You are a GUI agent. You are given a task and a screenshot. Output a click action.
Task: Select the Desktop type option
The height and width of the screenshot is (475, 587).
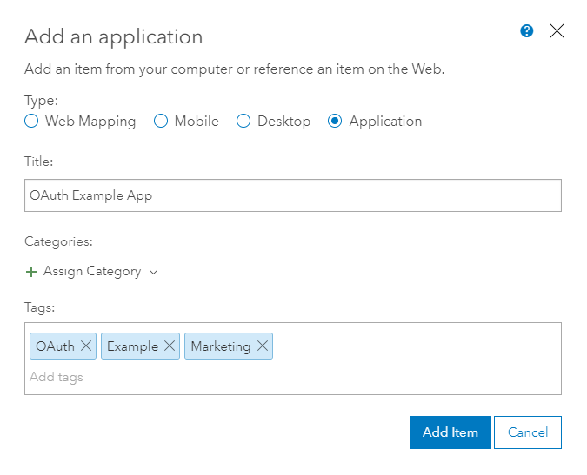coord(243,122)
